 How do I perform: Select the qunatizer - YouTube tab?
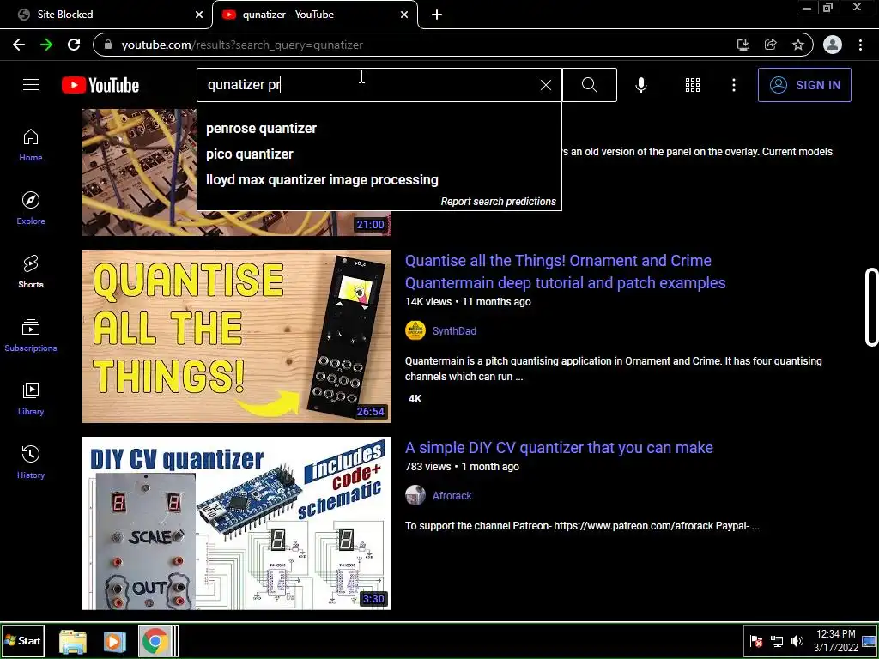point(314,15)
